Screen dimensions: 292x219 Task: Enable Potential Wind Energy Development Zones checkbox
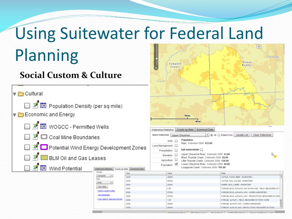pyautogui.click(x=27, y=147)
